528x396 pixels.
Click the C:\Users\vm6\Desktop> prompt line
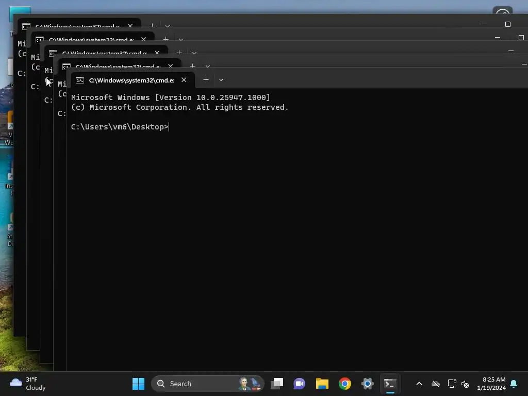120,127
